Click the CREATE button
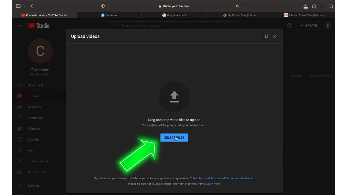 [308, 25]
